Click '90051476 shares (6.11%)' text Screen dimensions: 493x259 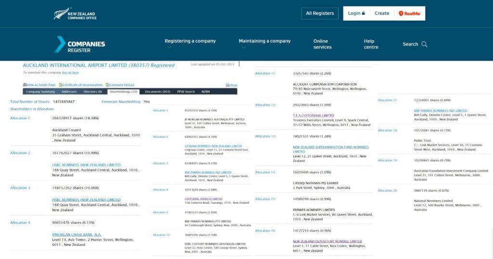pos(73,222)
